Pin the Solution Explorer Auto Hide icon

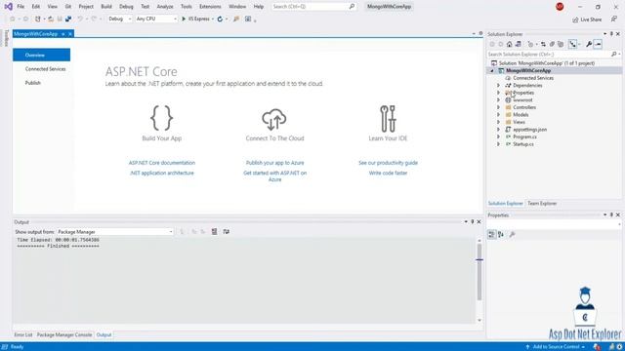coord(611,34)
